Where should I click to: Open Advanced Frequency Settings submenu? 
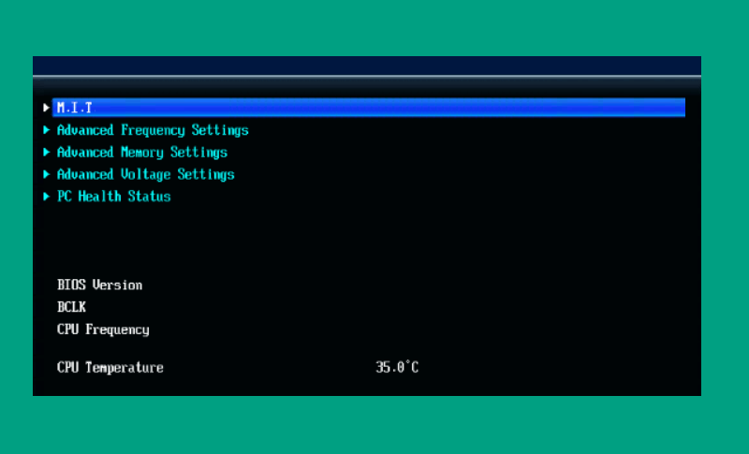tap(153, 130)
